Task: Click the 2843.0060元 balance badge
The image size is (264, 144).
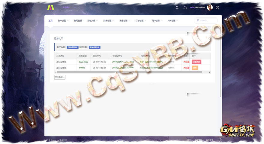Action: [x=73, y=47]
